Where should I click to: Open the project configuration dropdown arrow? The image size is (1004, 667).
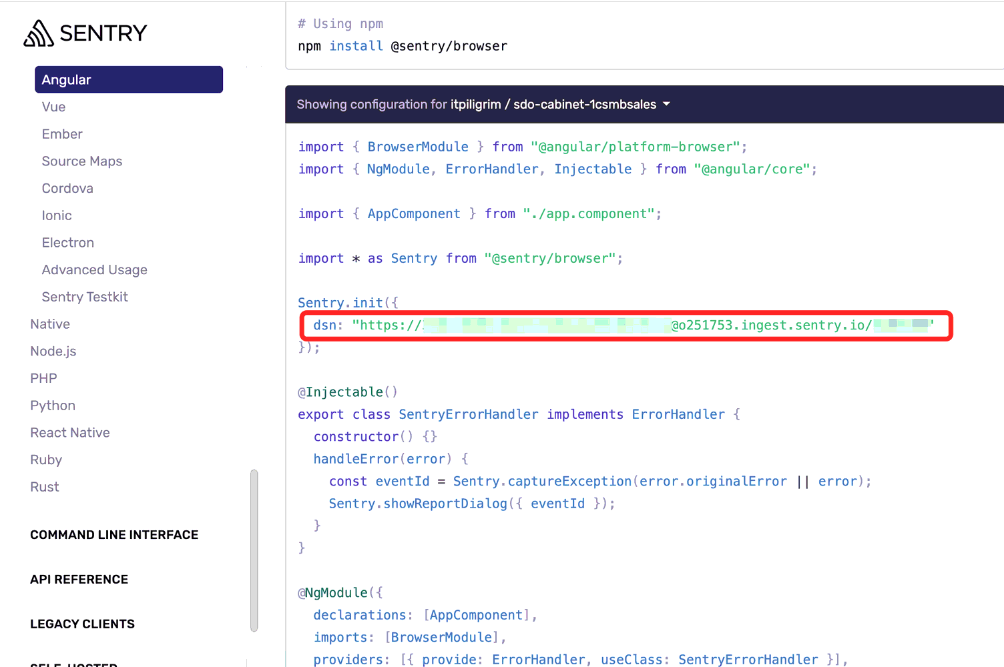click(666, 104)
